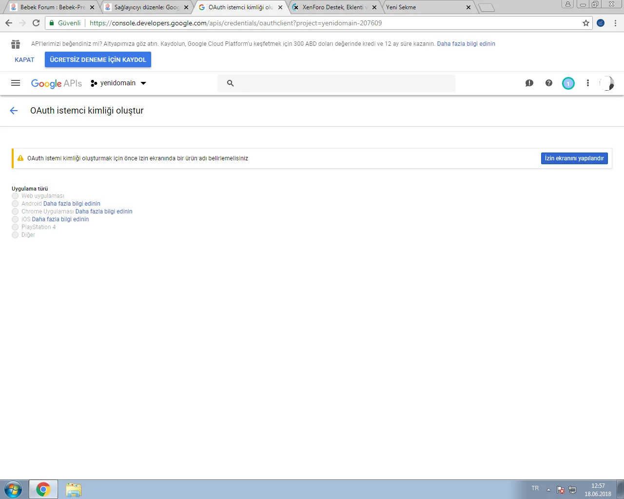Image resolution: width=624 pixels, height=499 pixels.
Task: Click the back arrow beside OAuth title
Action: (13, 111)
